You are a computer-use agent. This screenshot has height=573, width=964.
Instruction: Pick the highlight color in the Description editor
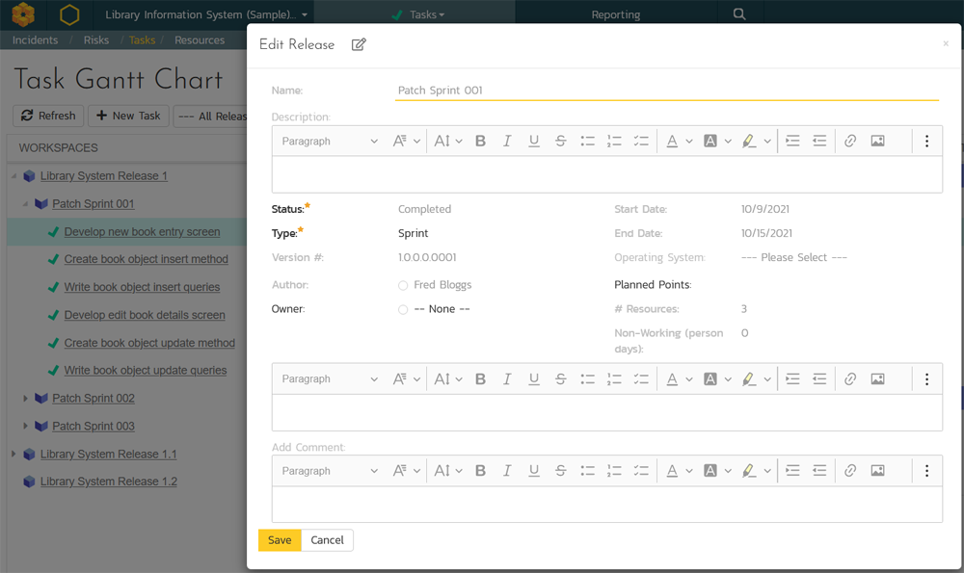(x=749, y=141)
